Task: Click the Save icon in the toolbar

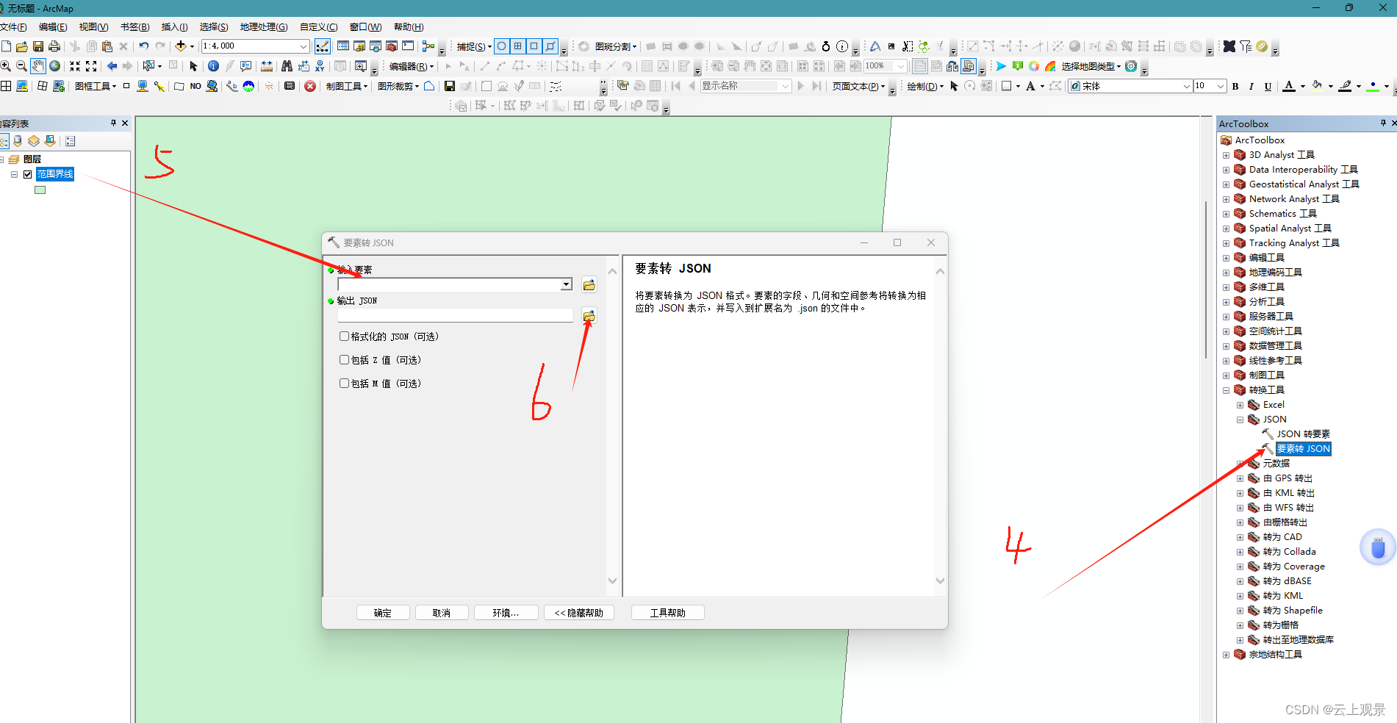Action: [37, 46]
